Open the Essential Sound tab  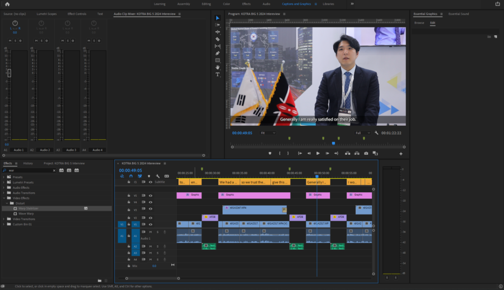point(458,13)
